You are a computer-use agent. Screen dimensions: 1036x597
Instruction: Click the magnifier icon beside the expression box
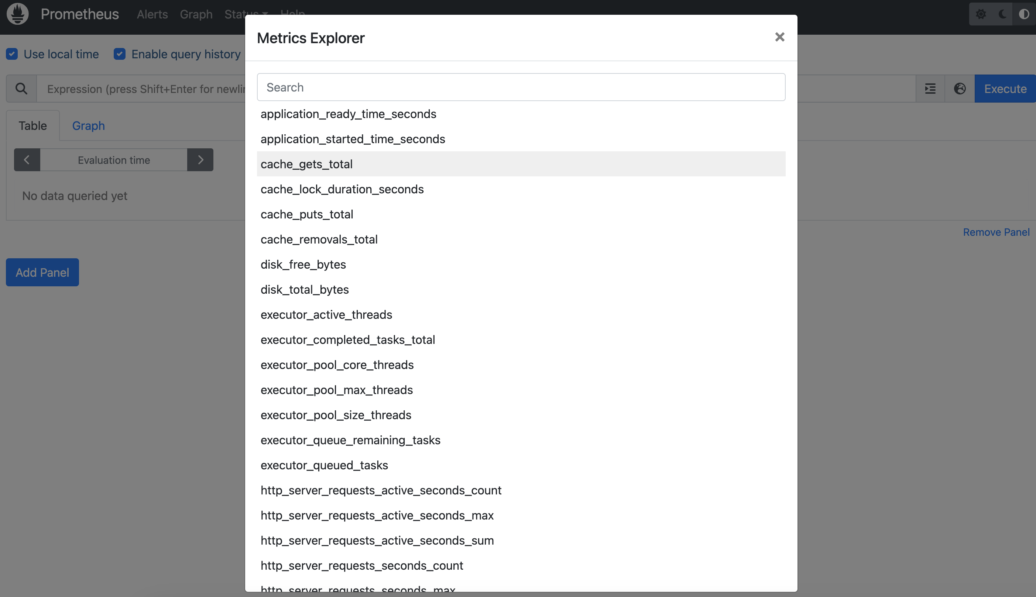(21, 89)
